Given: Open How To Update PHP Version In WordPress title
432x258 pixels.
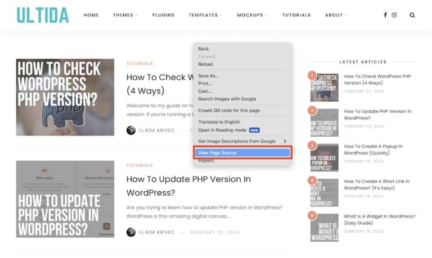Looking at the screenshot, I should pos(189,186).
